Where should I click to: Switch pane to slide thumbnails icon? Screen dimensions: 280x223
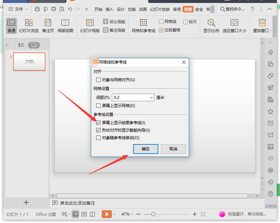pos(34,45)
